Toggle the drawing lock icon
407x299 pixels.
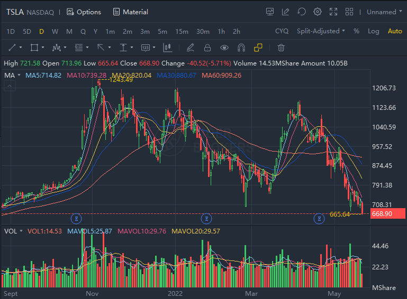tap(207, 48)
